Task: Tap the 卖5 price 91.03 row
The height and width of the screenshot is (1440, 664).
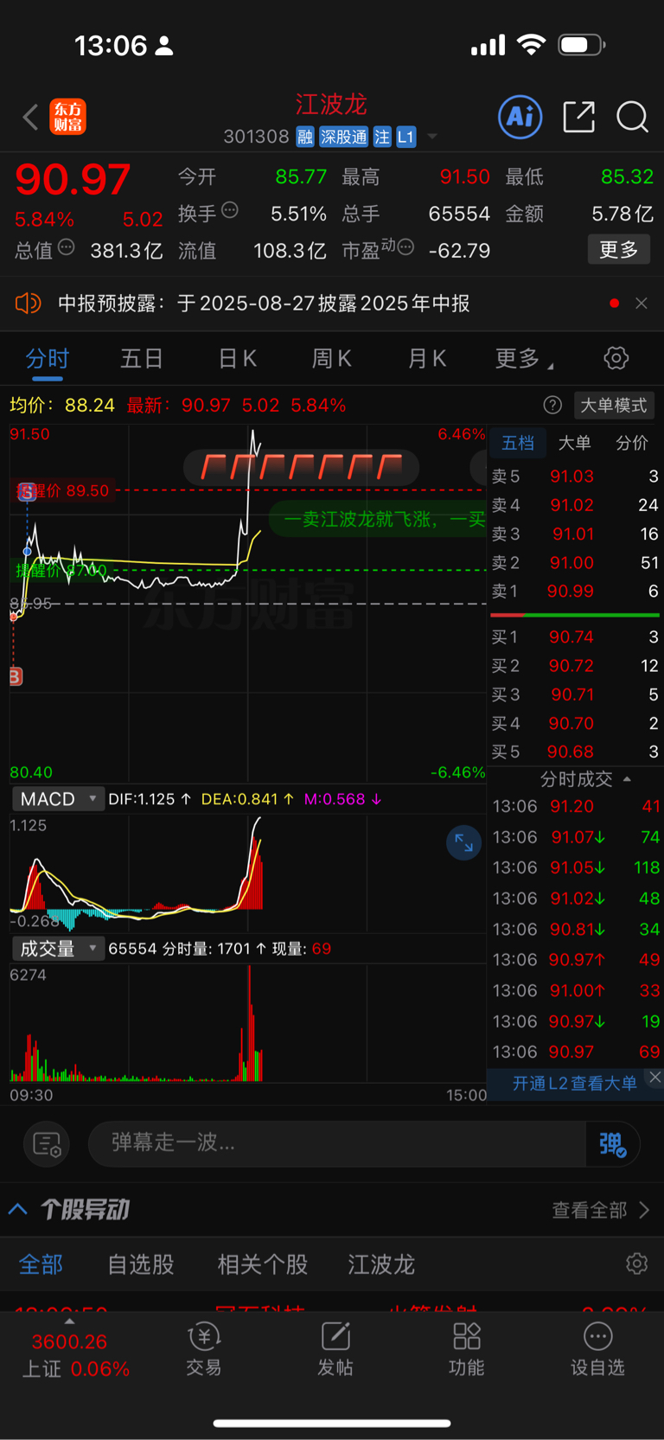Action: click(575, 477)
